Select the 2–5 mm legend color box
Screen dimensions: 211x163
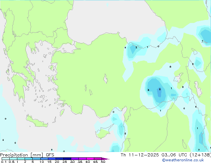click(x=29, y=159)
